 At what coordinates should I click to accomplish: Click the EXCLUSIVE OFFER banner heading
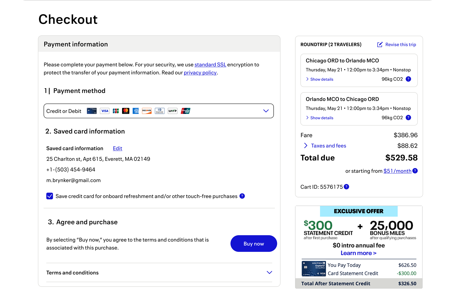(359, 211)
